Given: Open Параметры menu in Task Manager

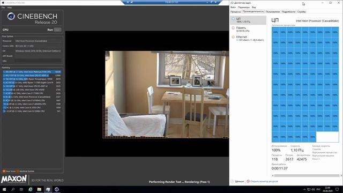Looking at the screenshot, I should click(244, 7).
